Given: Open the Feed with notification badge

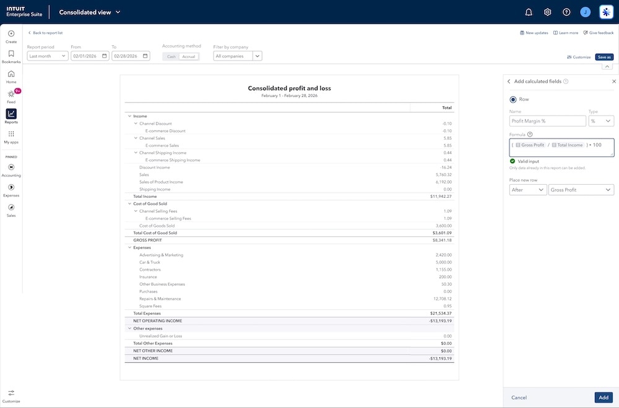Looking at the screenshot, I should [11, 96].
